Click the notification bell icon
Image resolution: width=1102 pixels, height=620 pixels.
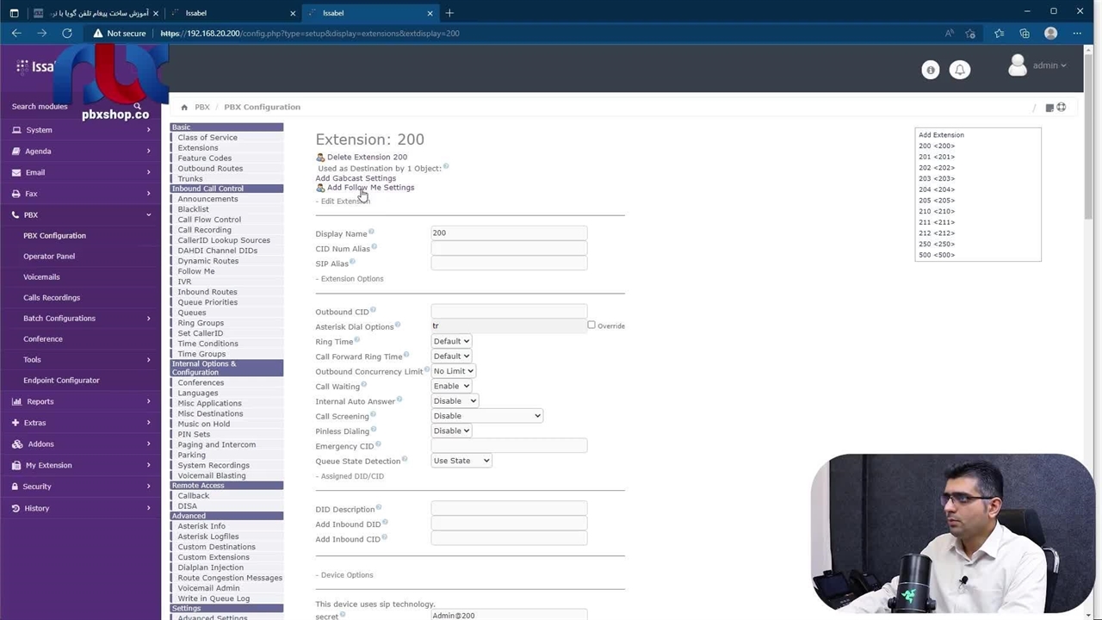[x=960, y=70]
